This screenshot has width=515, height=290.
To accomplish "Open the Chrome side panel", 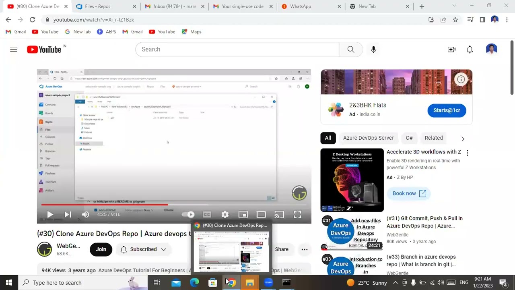I will click(482, 19).
